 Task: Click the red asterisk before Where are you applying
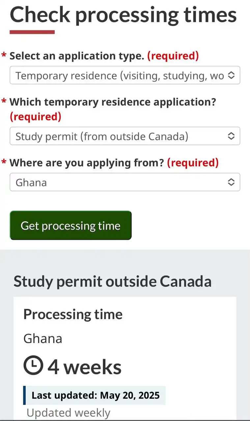pos(4,162)
